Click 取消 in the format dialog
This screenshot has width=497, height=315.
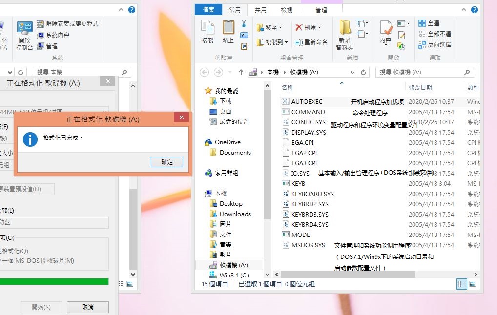87,307
